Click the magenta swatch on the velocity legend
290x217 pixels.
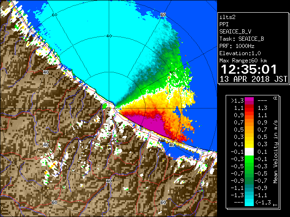pos(249,101)
